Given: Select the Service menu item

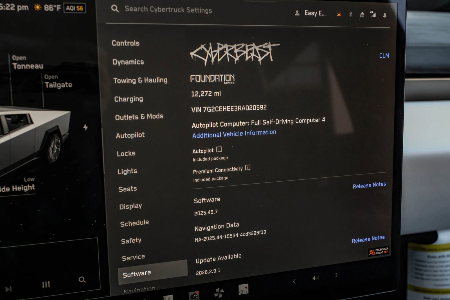Looking at the screenshot, I should coord(133,257).
